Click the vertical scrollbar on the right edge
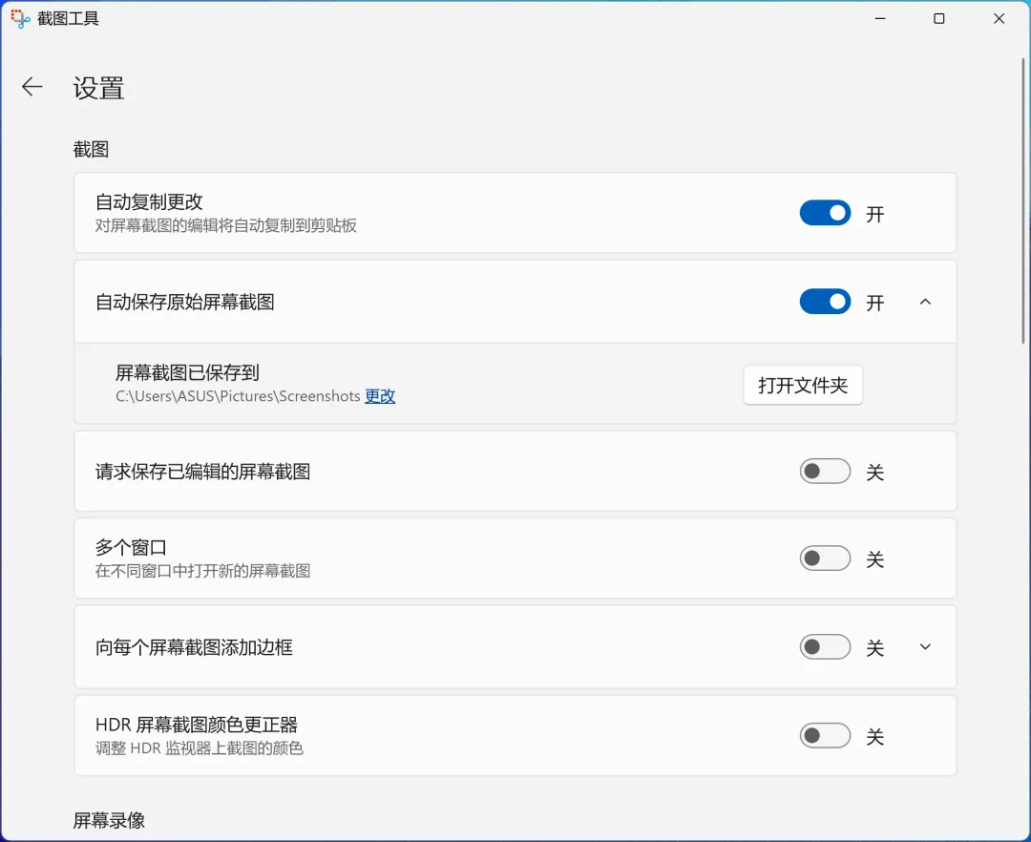Screen dimensions: 1031x842 tap(1023, 200)
